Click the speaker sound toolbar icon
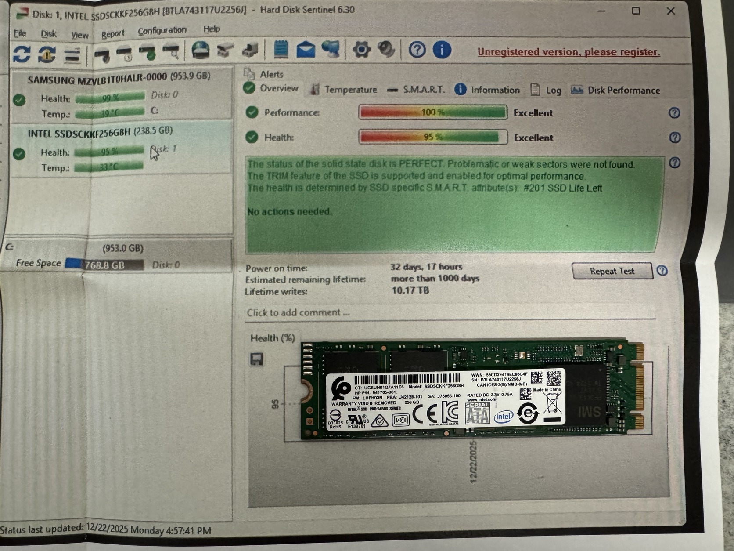Screen dimensions: 734x551 [386, 49]
